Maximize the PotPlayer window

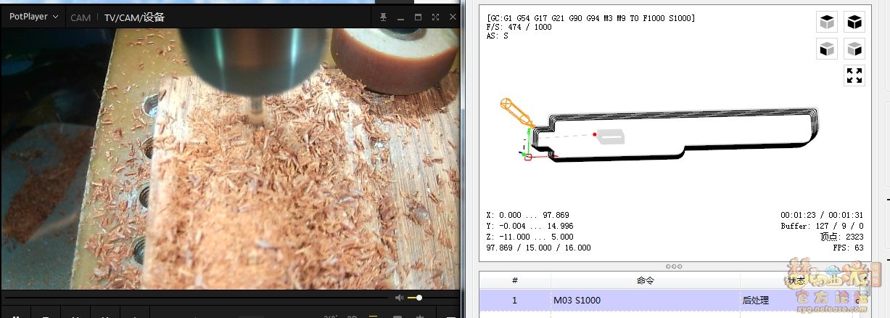tap(418, 17)
